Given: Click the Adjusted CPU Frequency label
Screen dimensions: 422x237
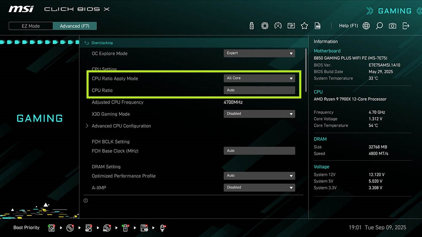Looking at the screenshot, I should (x=117, y=102).
